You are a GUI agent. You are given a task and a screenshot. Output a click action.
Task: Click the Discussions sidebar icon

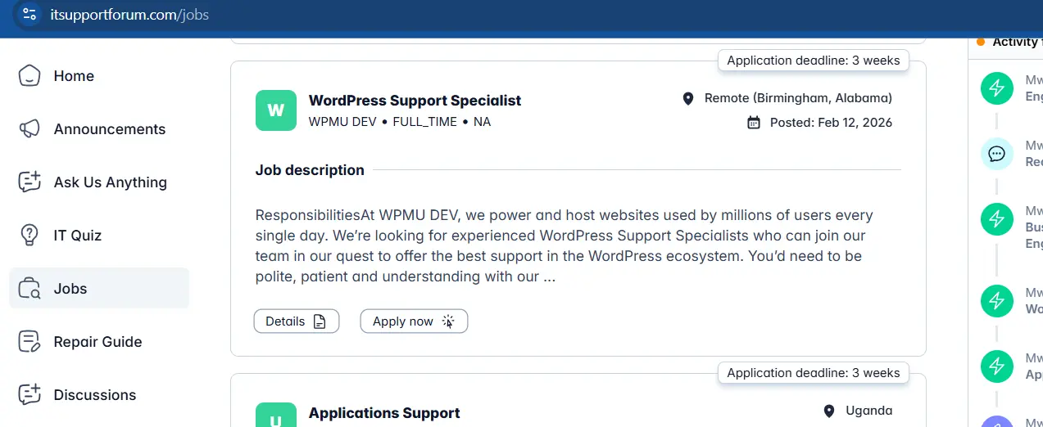(x=29, y=395)
